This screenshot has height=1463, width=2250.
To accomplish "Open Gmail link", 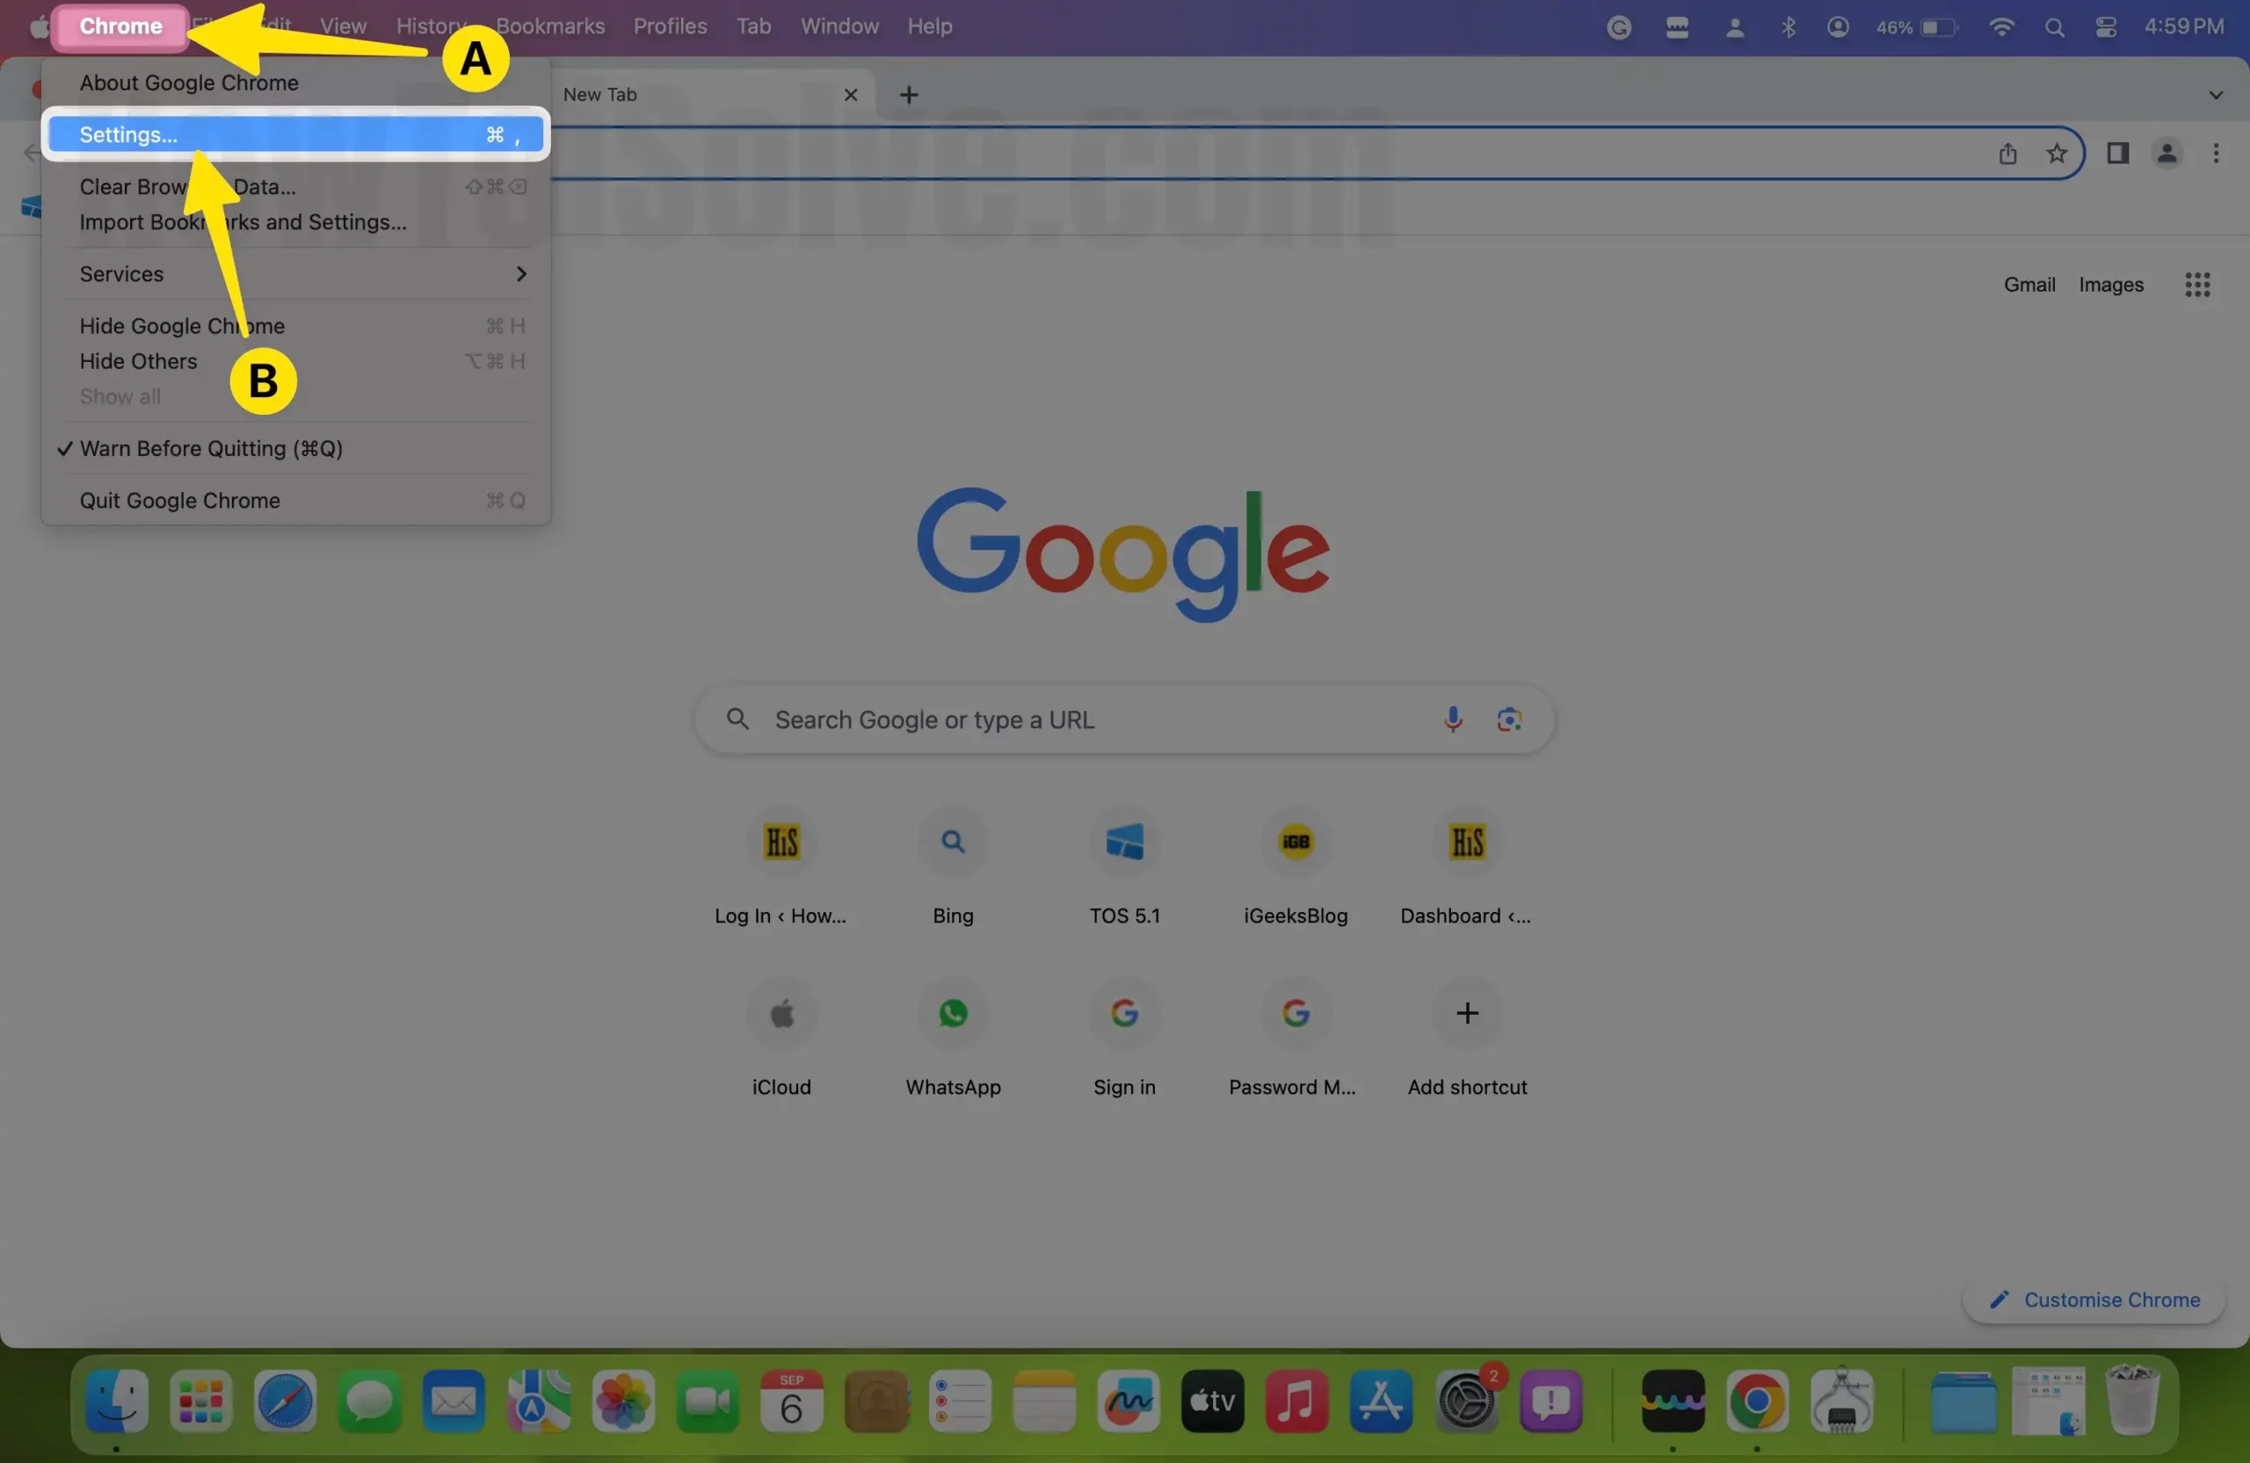I will point(2029,285).
